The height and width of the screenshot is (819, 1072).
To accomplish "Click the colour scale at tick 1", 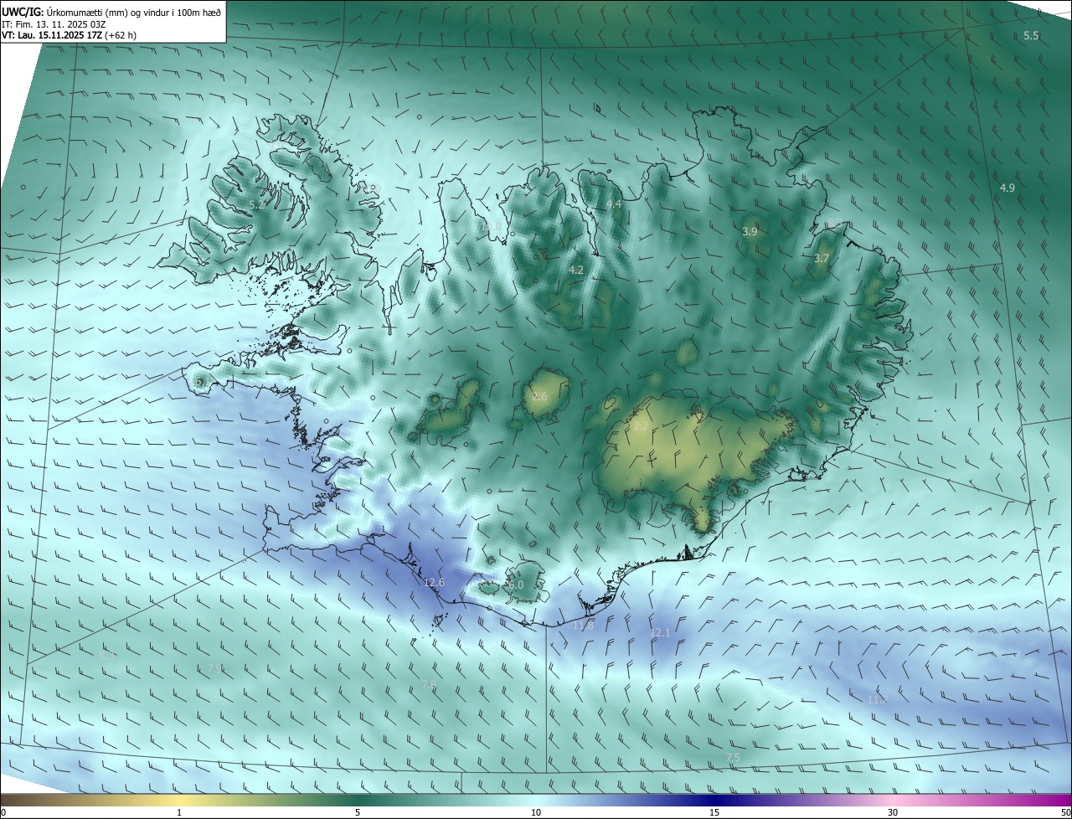I will point(179,813).
